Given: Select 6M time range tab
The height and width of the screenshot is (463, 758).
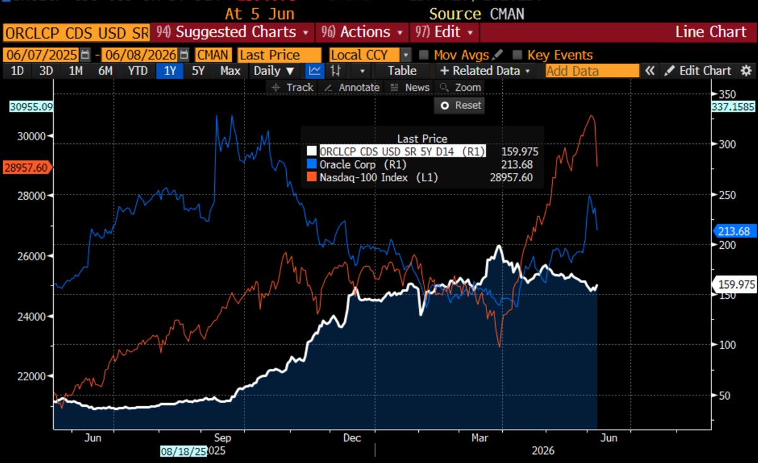Looking at the screenshot, I should 105,71.
